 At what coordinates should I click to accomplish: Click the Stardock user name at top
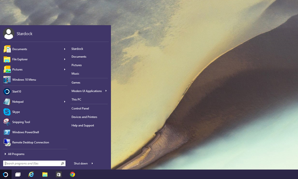[24, 34]
